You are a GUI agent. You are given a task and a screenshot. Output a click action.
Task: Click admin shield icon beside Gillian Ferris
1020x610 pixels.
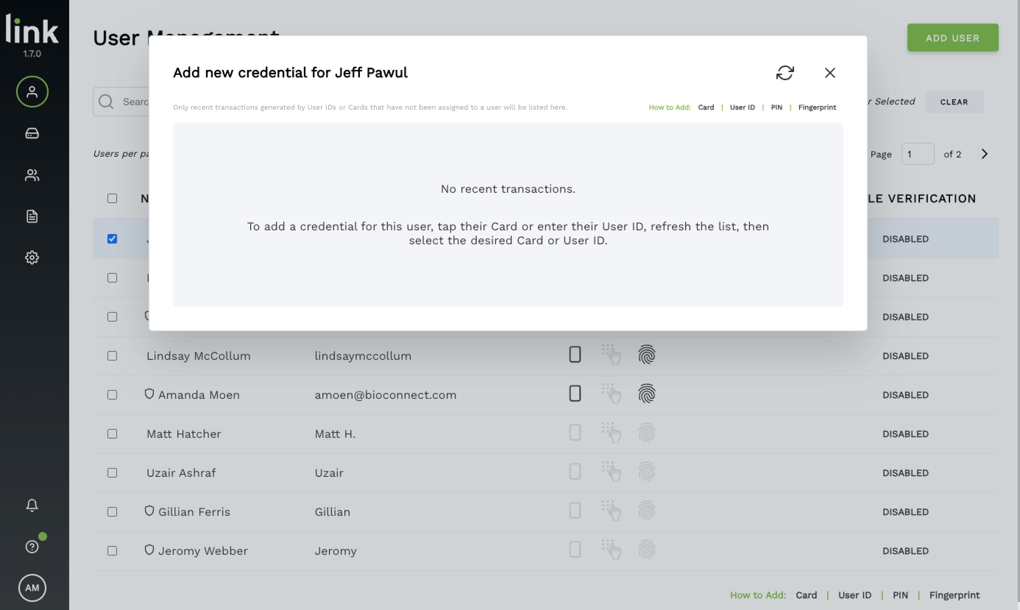(x=149, y=511)
